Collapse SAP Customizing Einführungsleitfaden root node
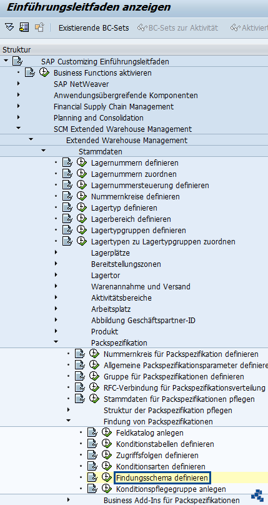This screenshot has height=505, width=268. click(6, 61)
